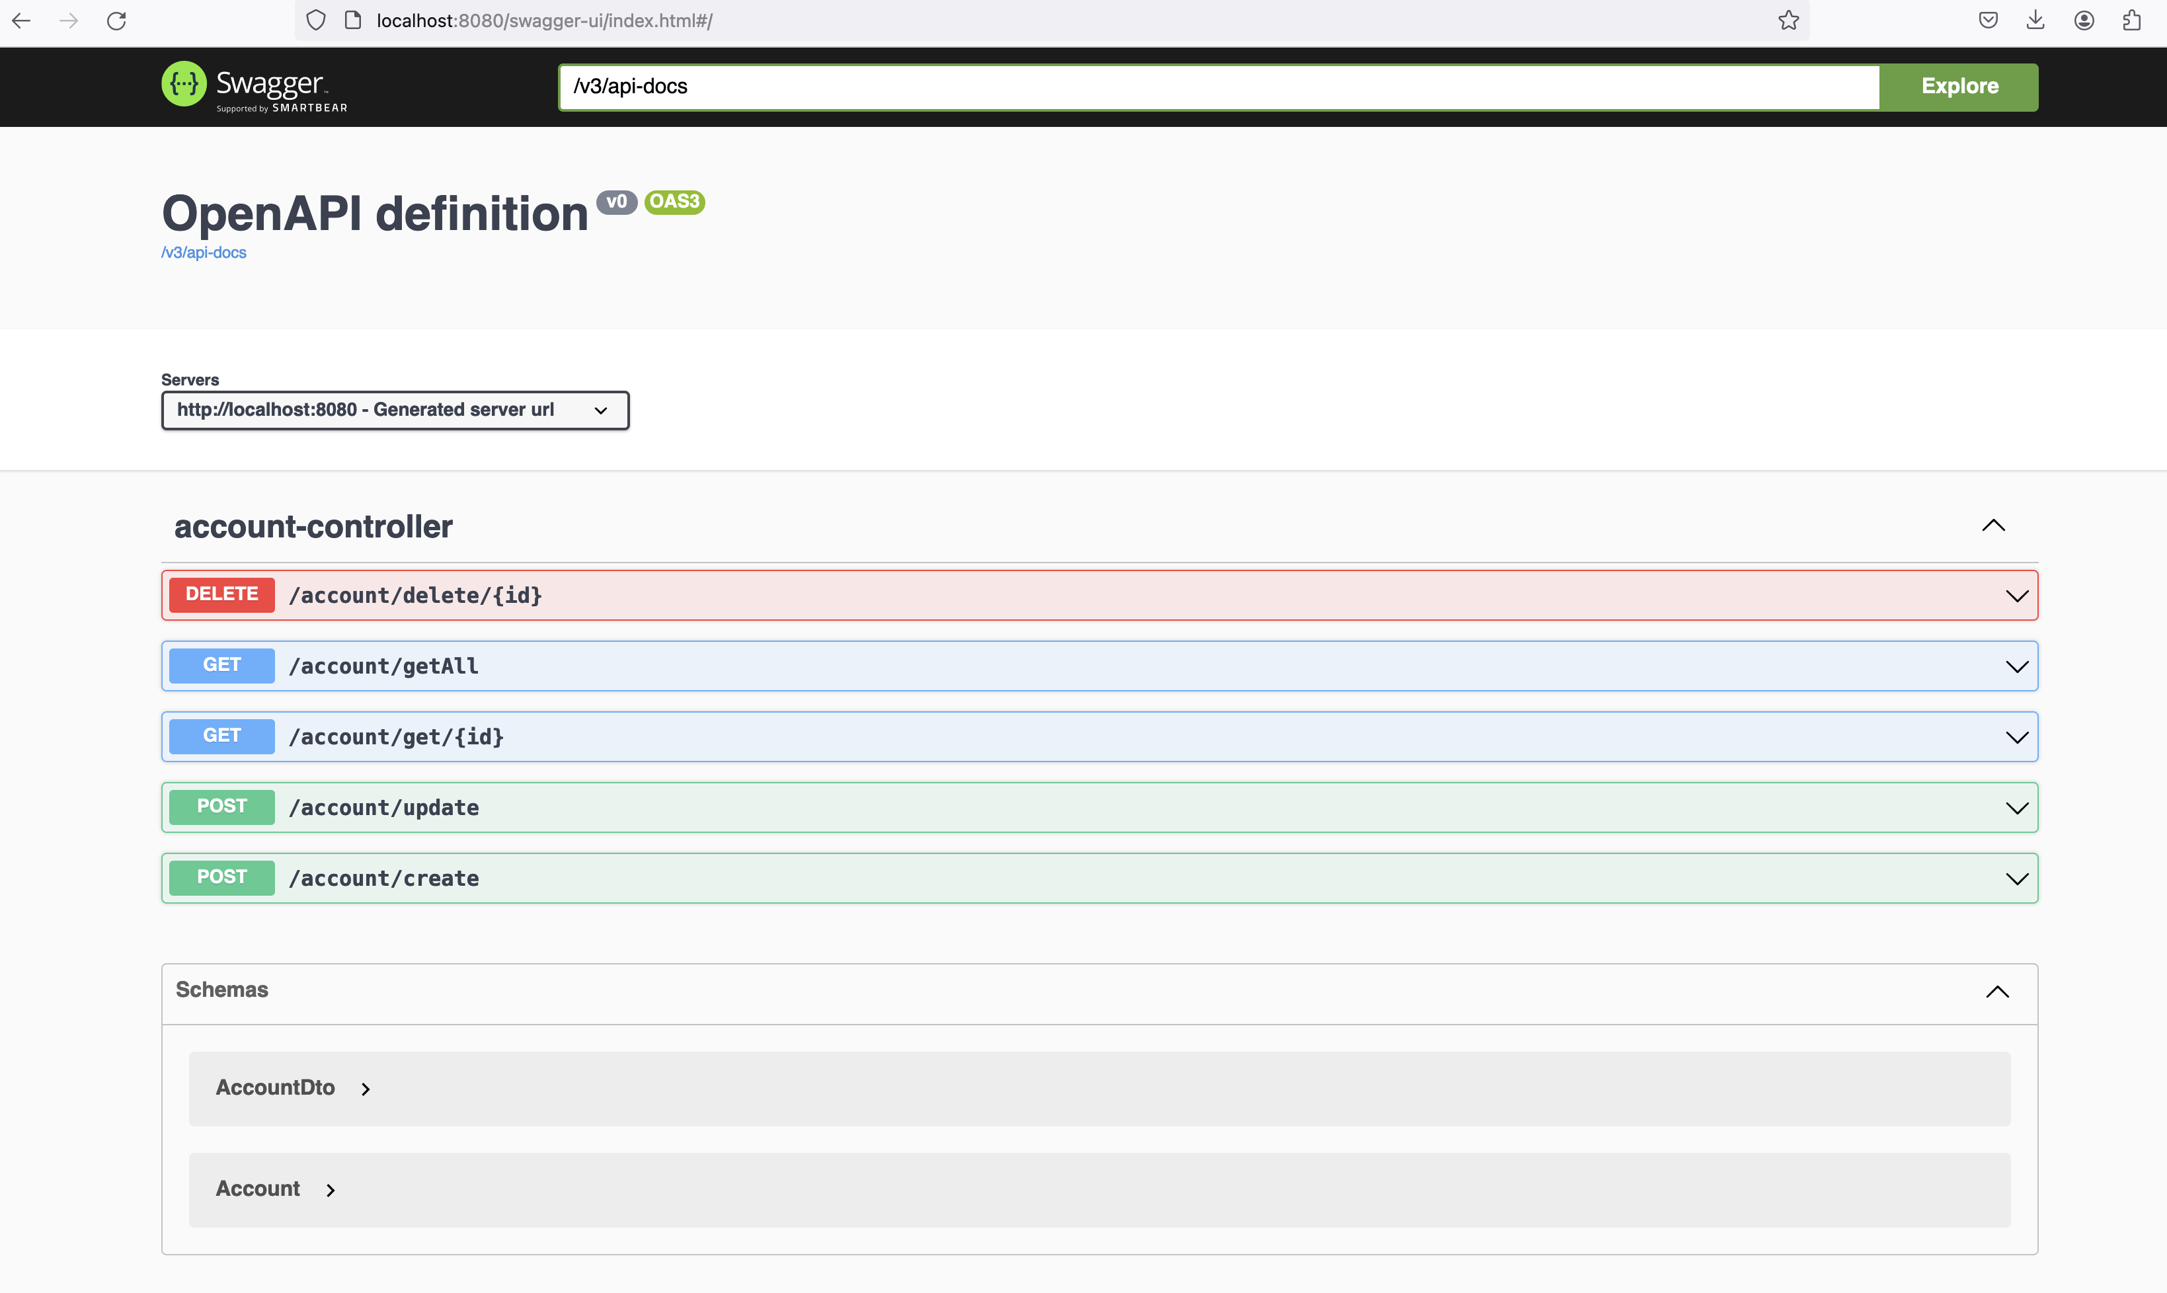Click the Swagger logo icon

[x=184, y=85]
